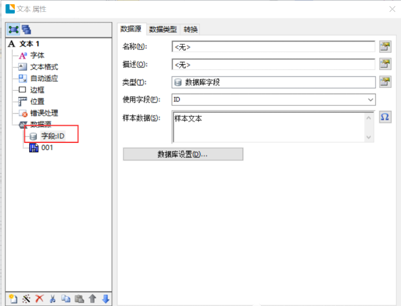Click into the 样本数据 text area

267,126
